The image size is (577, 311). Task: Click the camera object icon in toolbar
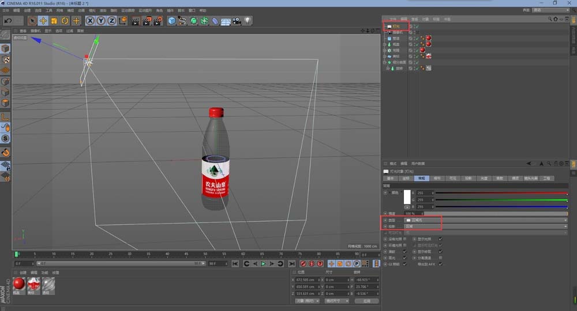point(237,21)
